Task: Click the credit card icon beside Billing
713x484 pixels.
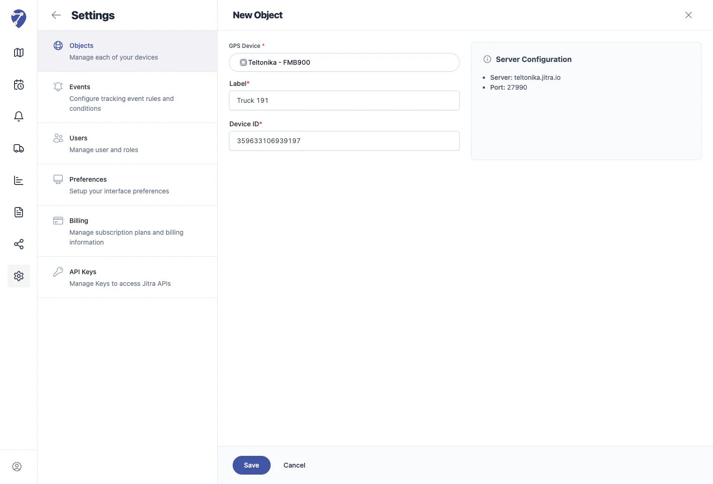Action: [58, 221]
